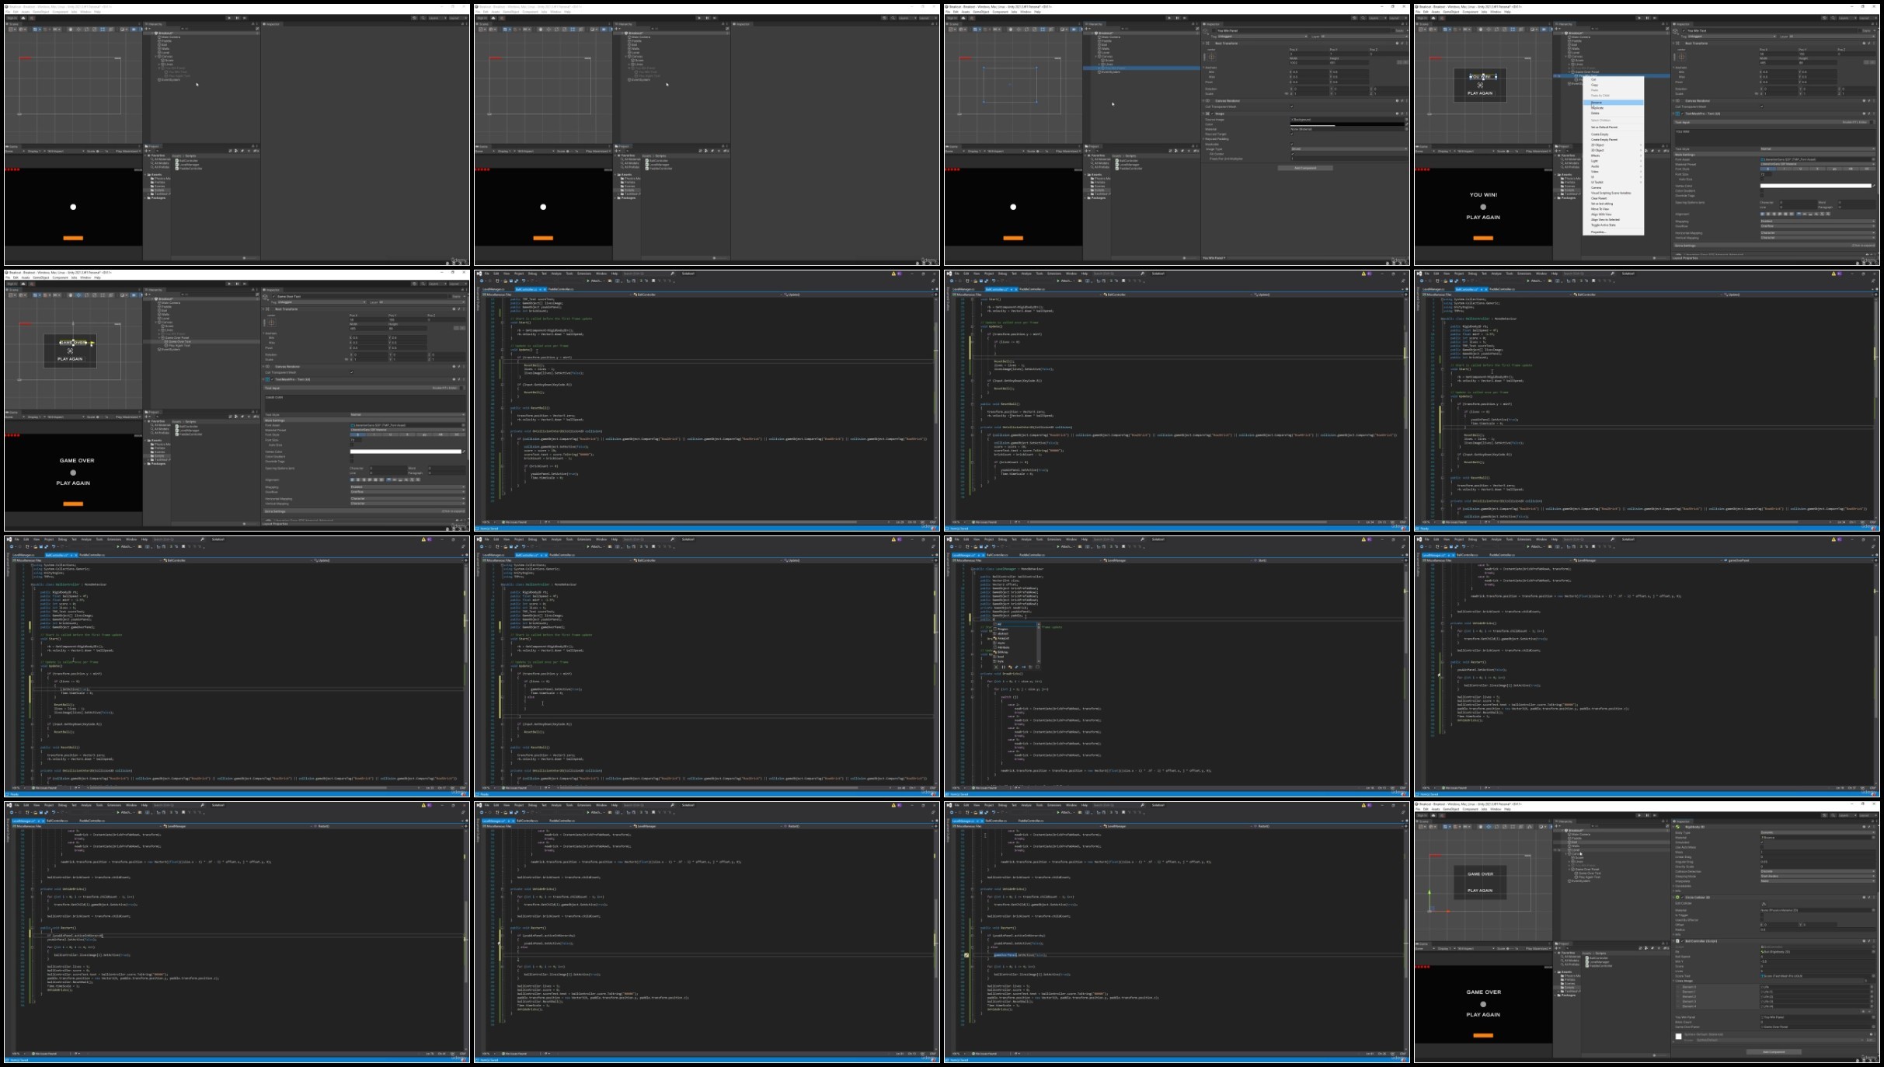Click the Play button in the Rigidbody 2D Unity frame
The image size is (1884, 1067).
click(x=1639, y=815)
